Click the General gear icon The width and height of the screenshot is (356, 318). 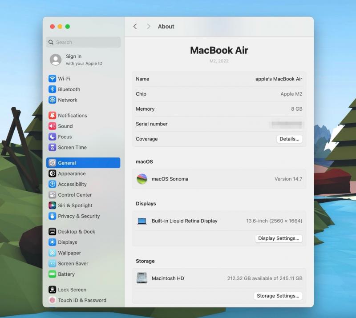pyautogui.click(x=52, y=163)
